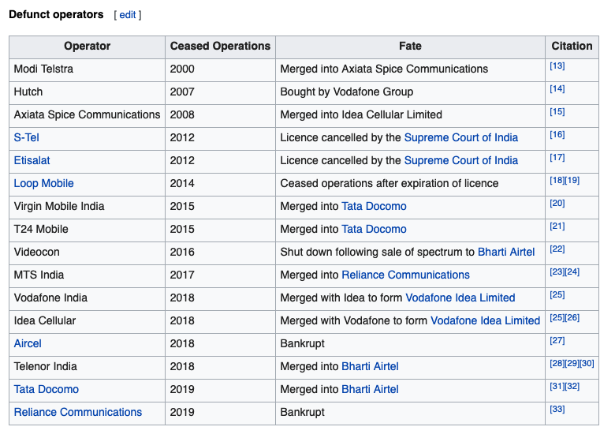Open the S-Tel operator link
The width and height of the screenshot is (615, 438).
pos(26,138)
